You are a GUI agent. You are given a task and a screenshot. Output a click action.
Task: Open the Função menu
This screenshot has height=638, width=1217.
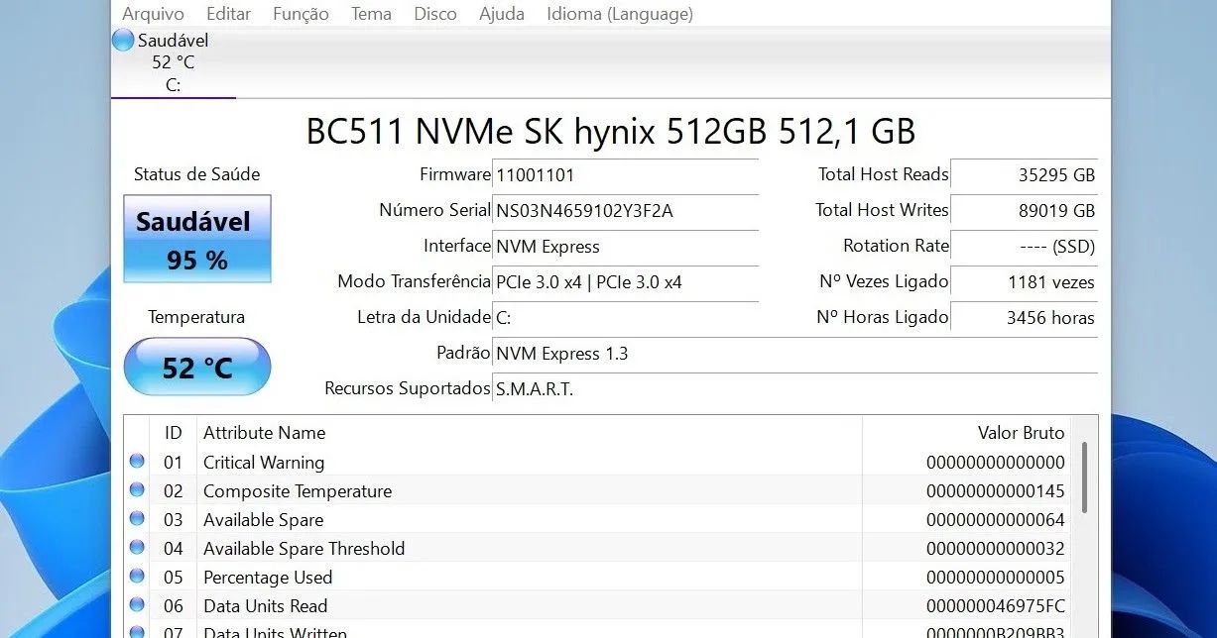(x=301, y=14)
